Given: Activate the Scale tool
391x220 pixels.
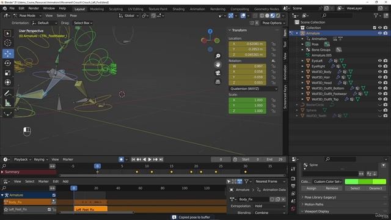Looking at the screenshot, I should click(8, 73).
